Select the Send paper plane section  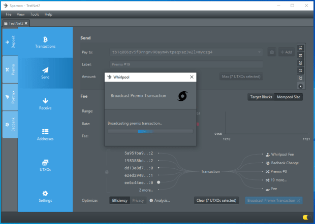(45, 73)
